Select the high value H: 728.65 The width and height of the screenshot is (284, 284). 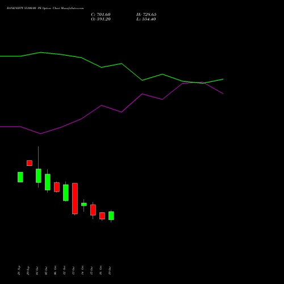[146, 15]
